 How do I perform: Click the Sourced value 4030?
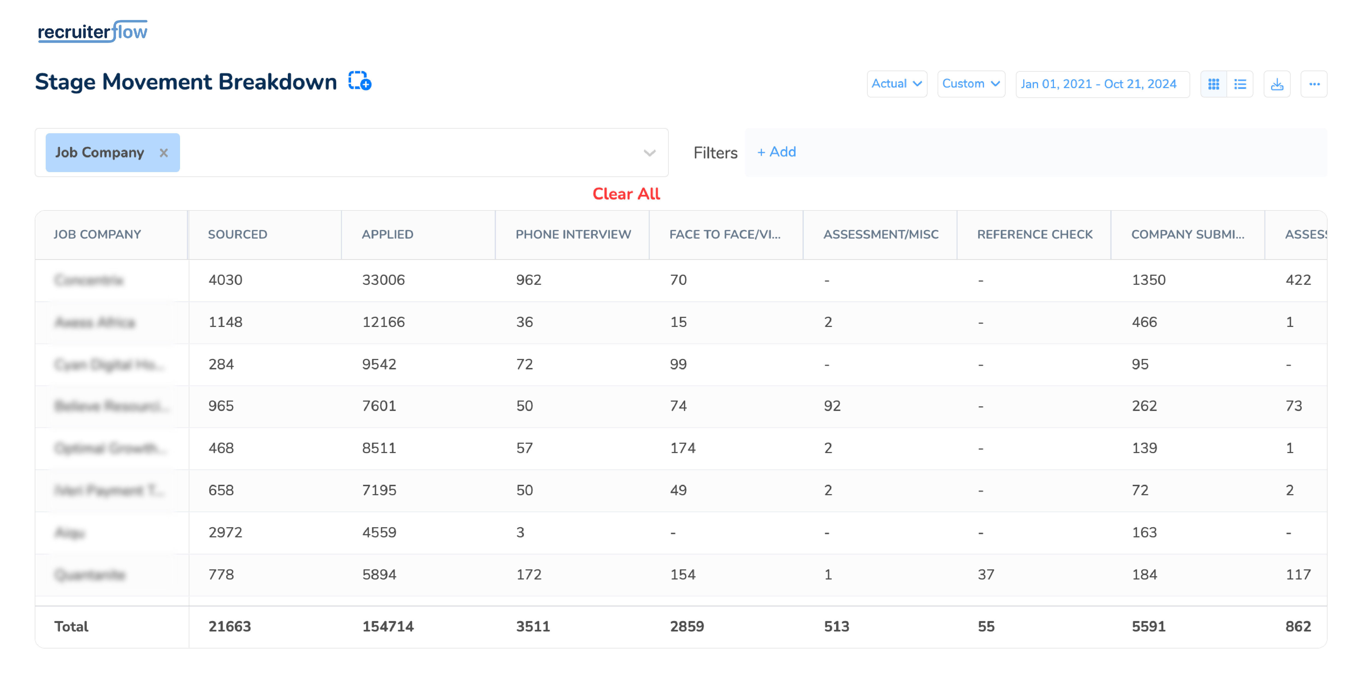coord(225,280)
